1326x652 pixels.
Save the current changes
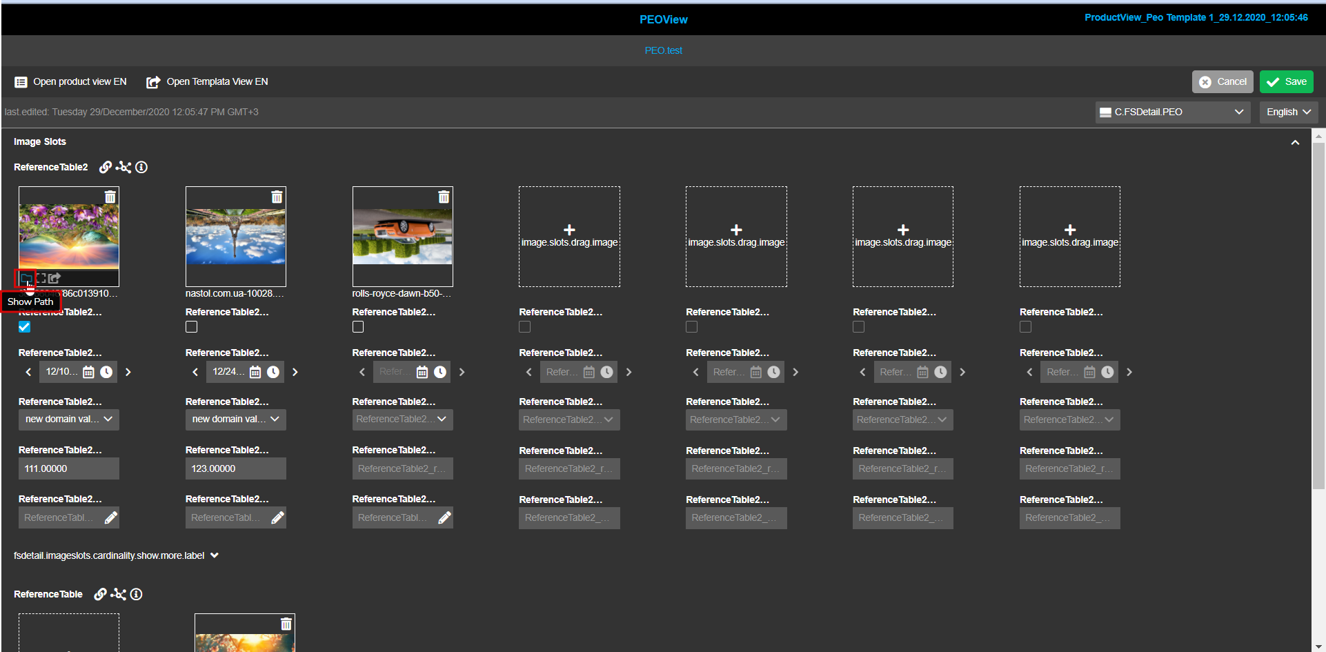(1285, 81)
